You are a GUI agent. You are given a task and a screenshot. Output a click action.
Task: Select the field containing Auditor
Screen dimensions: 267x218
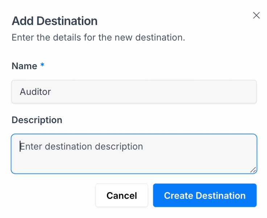point(134,92)
